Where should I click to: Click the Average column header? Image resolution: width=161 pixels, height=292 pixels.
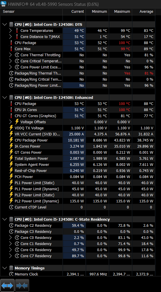[144, 12]
